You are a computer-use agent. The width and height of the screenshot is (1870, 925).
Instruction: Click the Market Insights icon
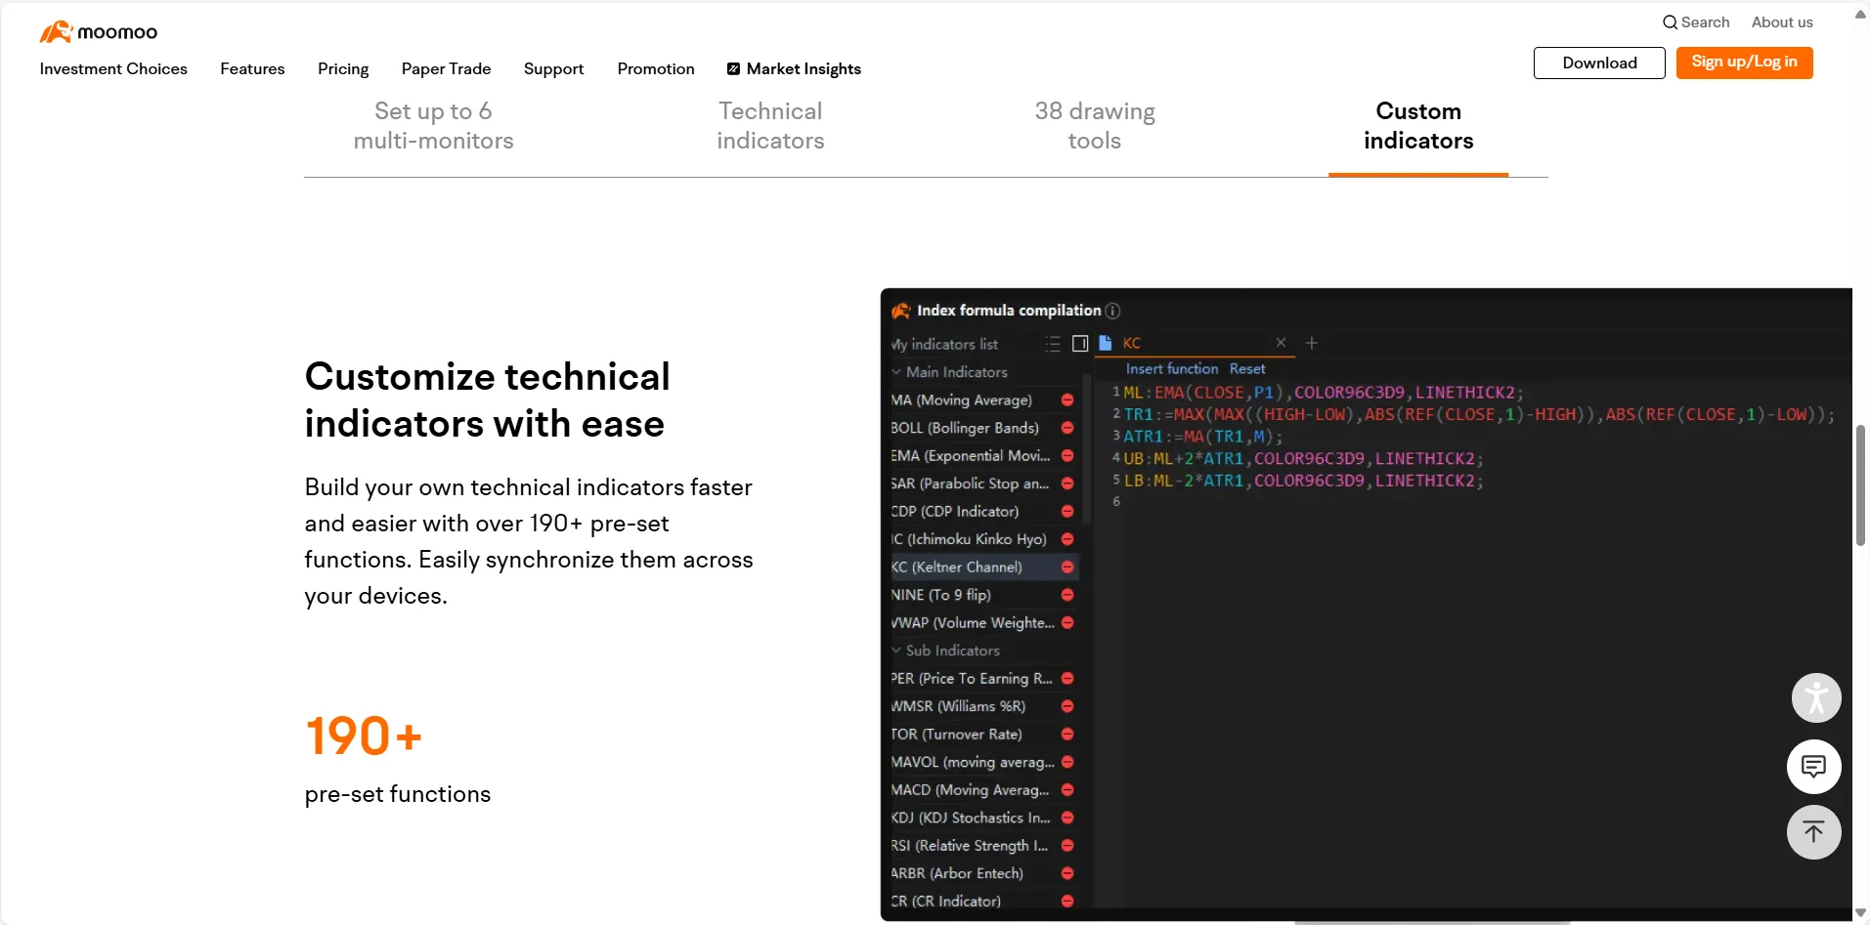coord(733,69)
